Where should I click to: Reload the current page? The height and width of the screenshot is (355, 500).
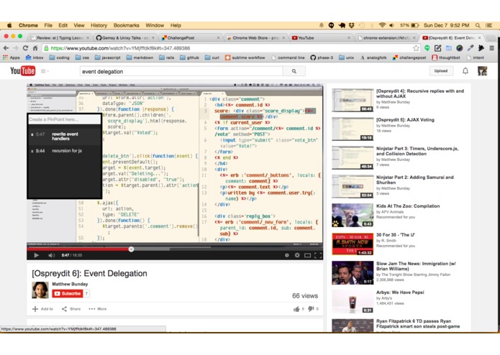[x=25, y=48]
